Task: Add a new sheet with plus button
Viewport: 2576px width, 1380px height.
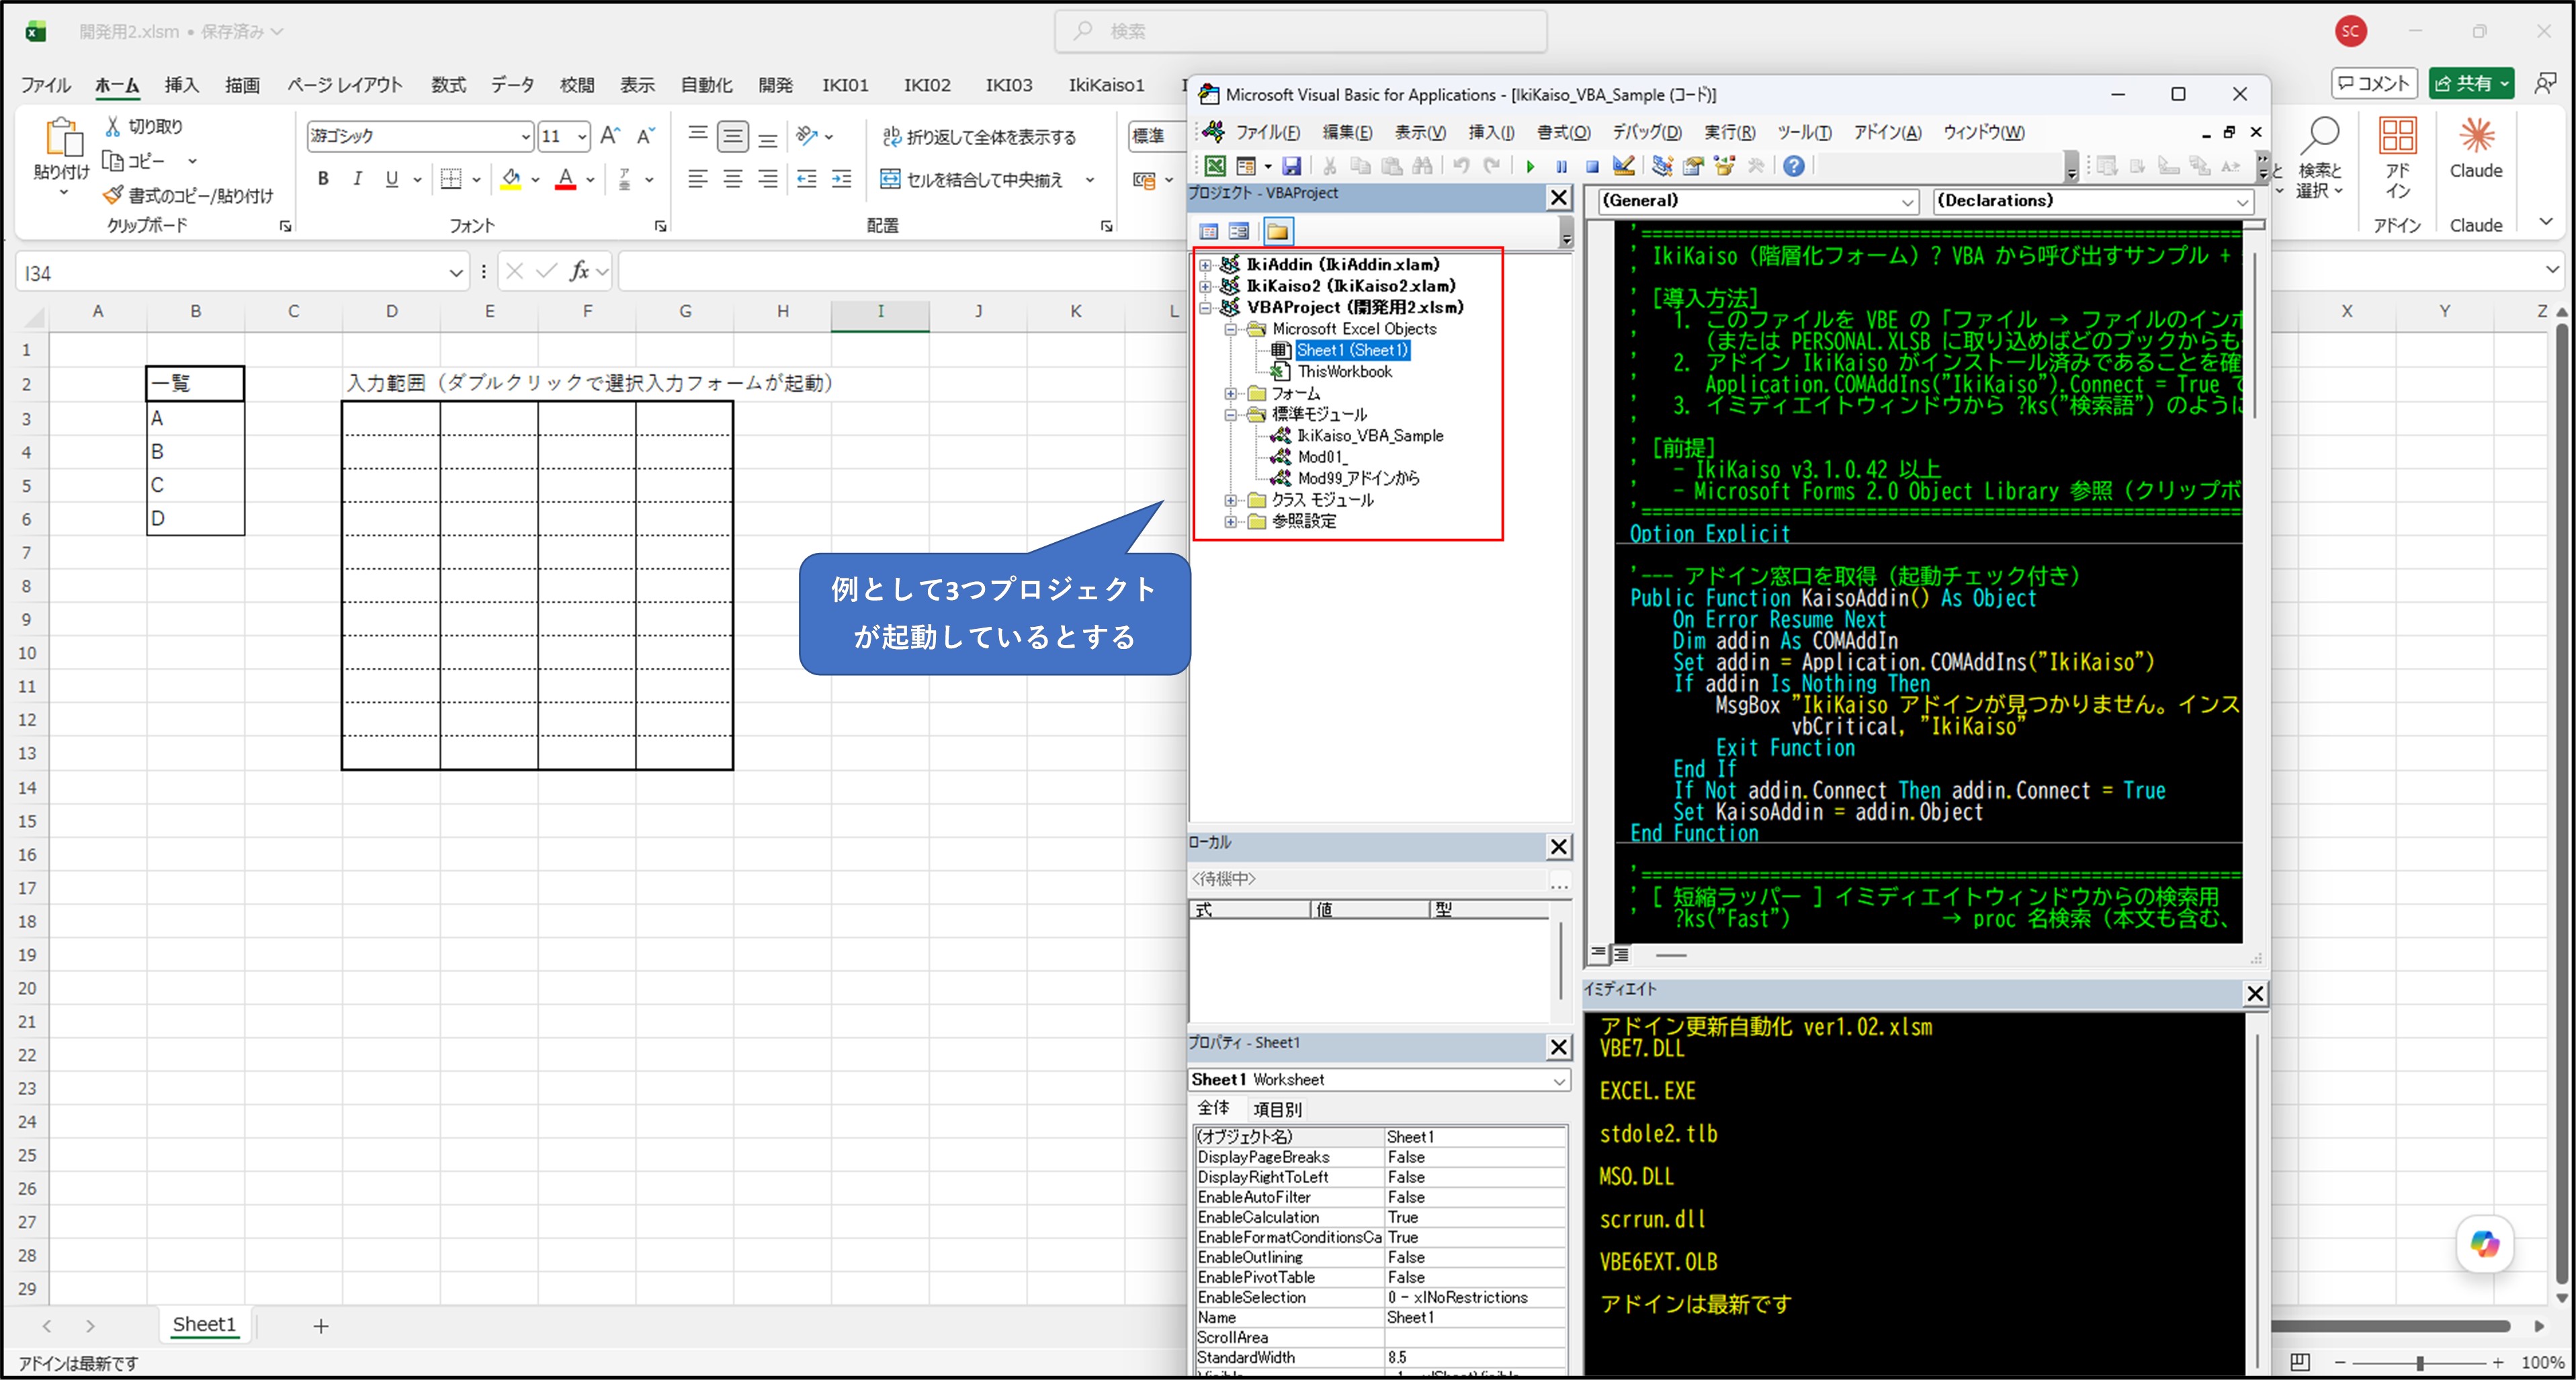Action: (321, 1326)
